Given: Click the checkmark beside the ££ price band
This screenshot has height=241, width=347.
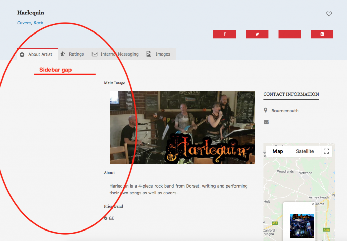Looking at the screenshot, I should pos(105,218).
